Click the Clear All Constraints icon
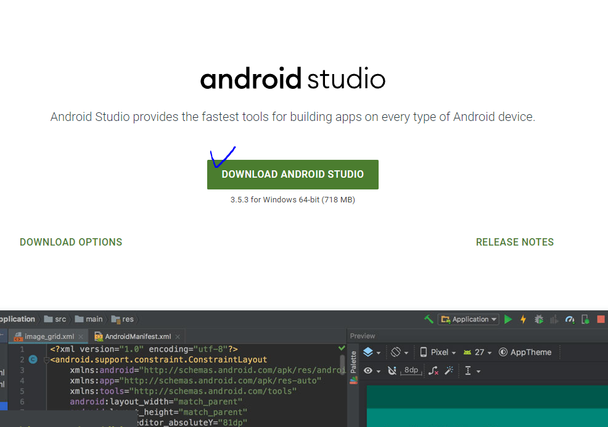This screenshot has height=427, width=608. 433,371
